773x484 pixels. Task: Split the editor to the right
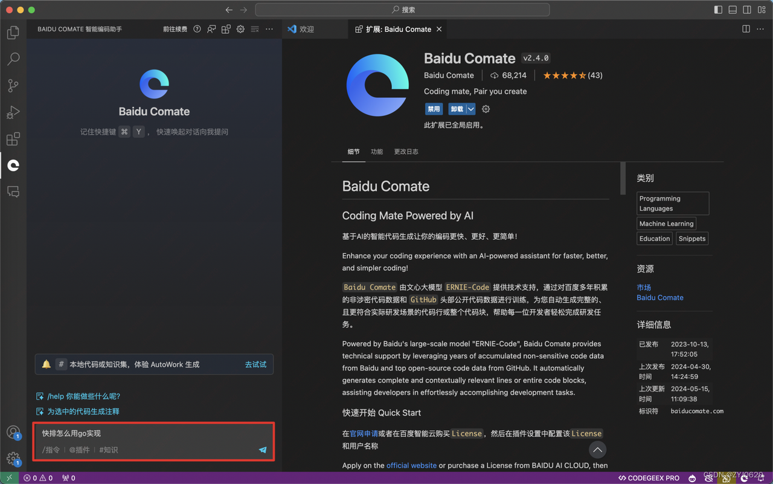pyautogui.click(x=746, y=29)
